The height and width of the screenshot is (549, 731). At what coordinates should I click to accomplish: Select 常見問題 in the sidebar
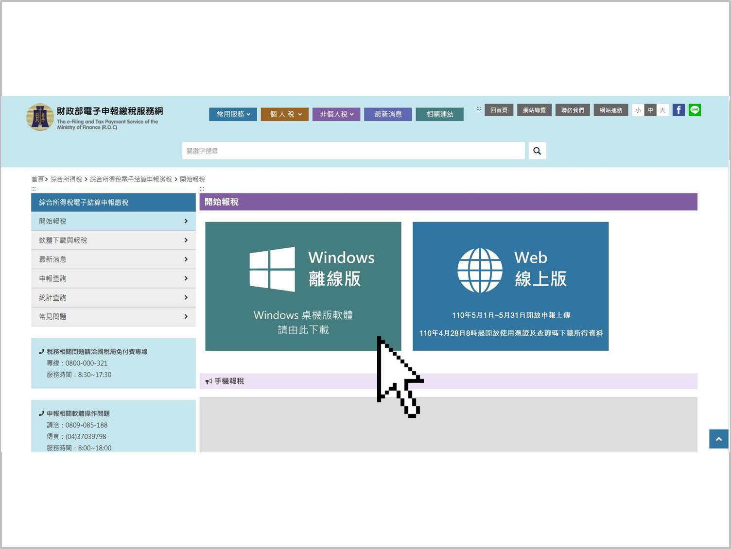(113, 316)
